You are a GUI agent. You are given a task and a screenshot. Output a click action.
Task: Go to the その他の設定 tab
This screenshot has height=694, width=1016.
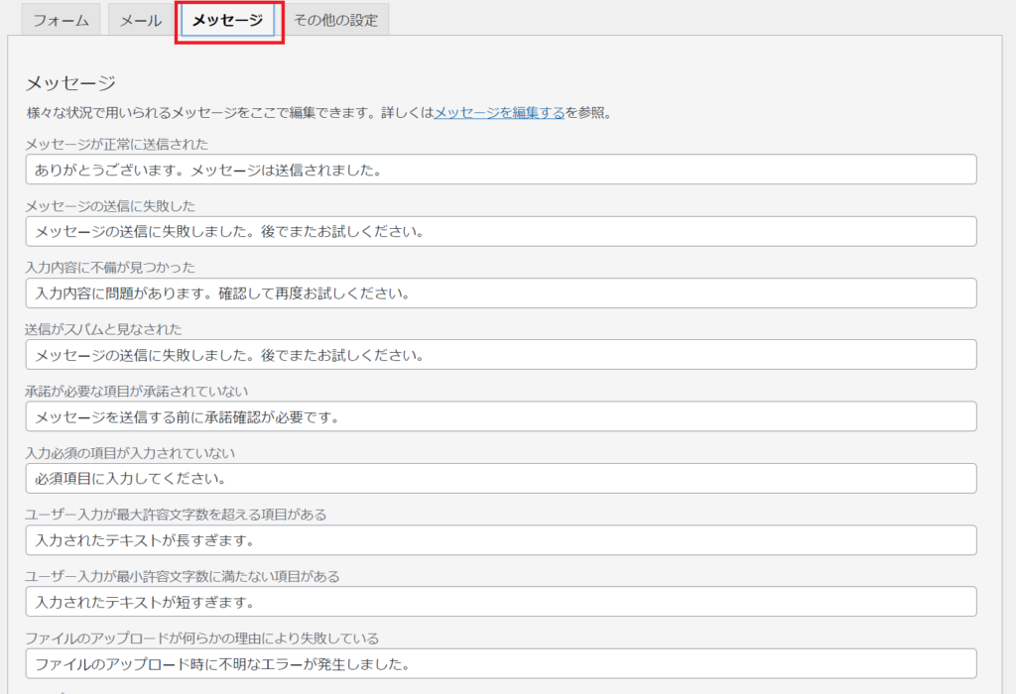tap(335, 20)
